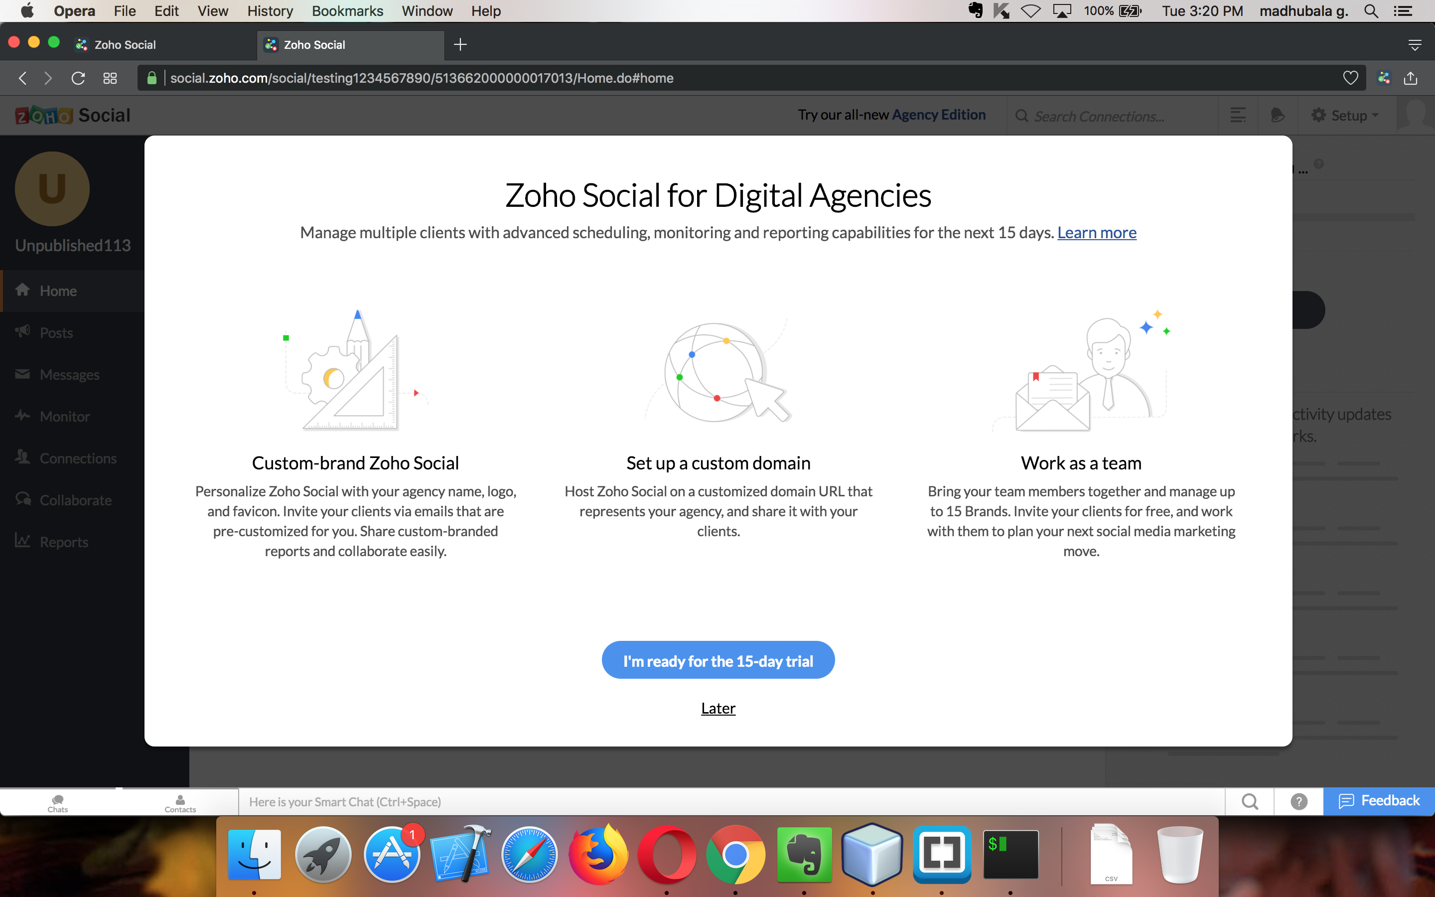
Task: Open the Window menu
Action: [427, 10]
